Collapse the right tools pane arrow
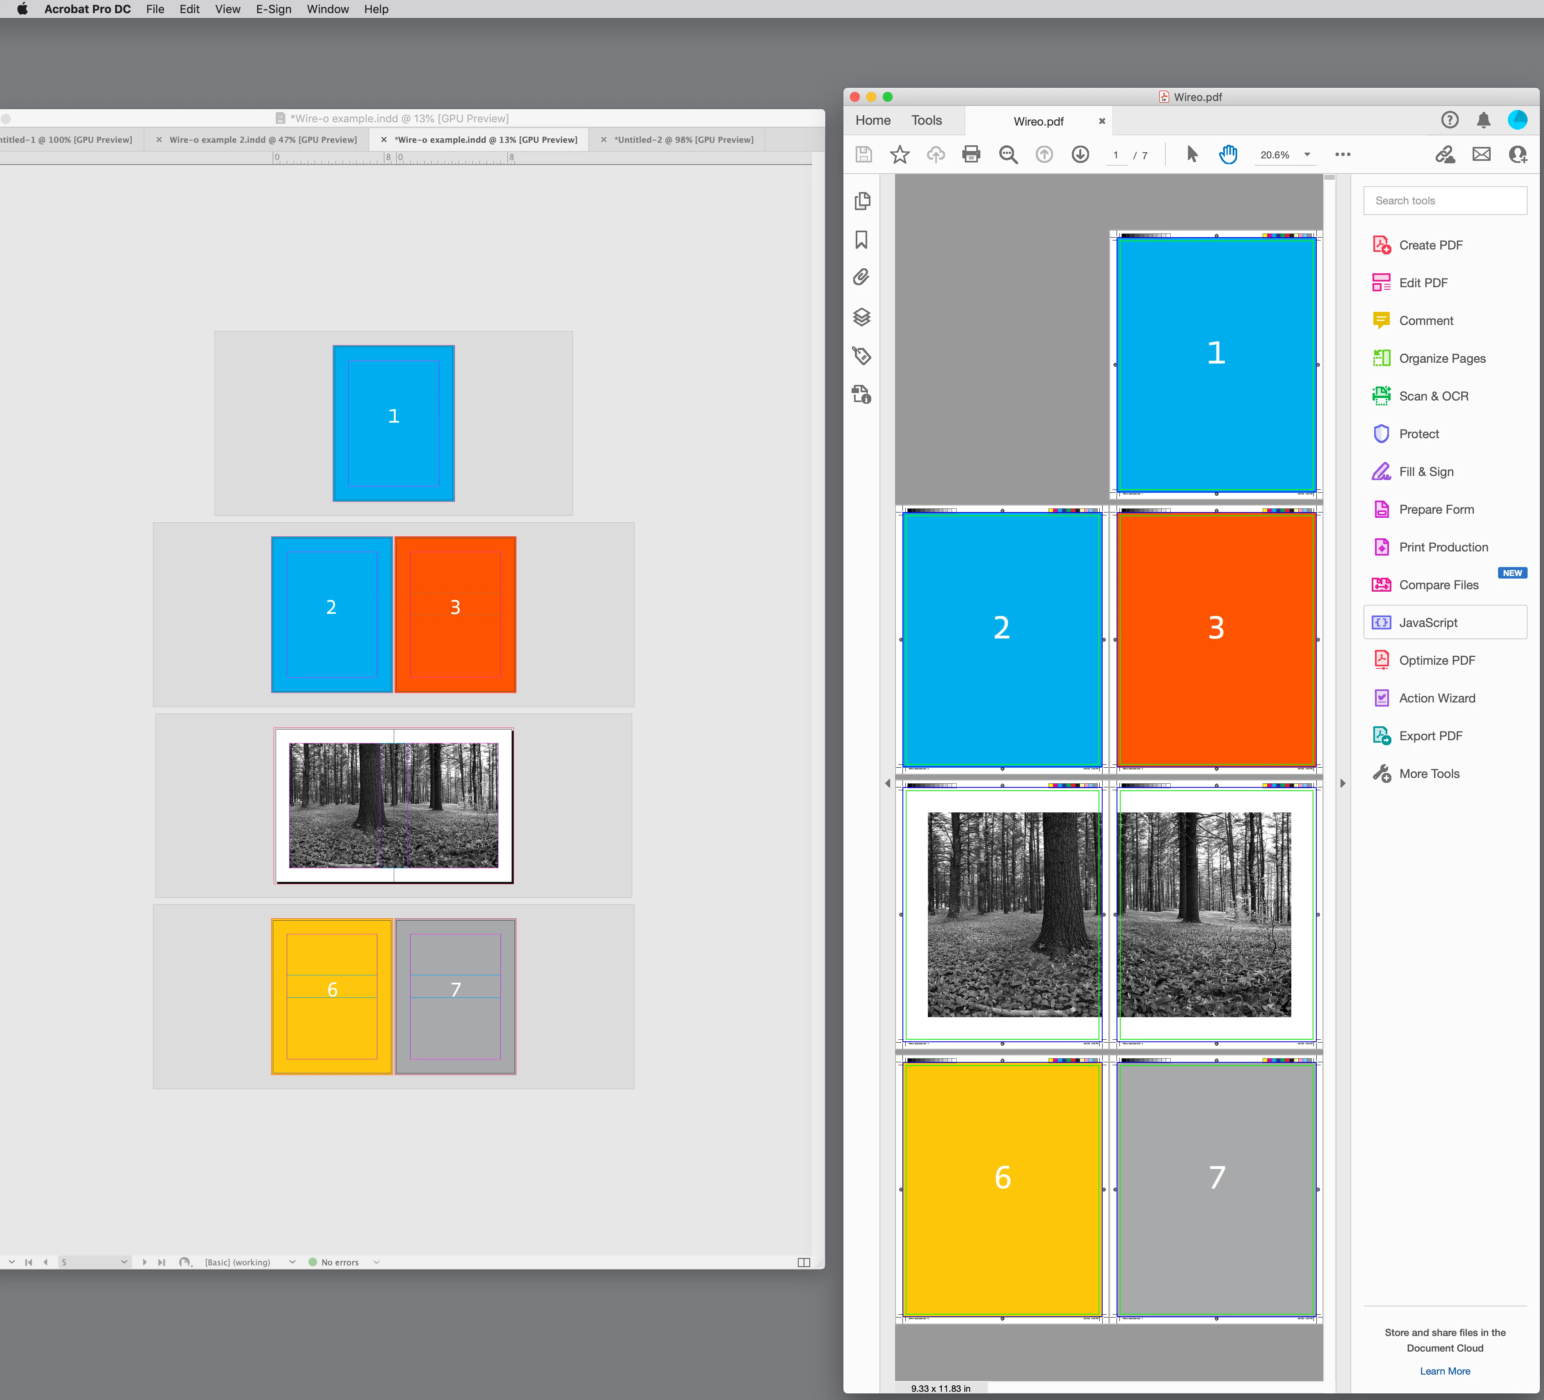The height and width of the screenshot is (1400, 1544). point(1343,783)
